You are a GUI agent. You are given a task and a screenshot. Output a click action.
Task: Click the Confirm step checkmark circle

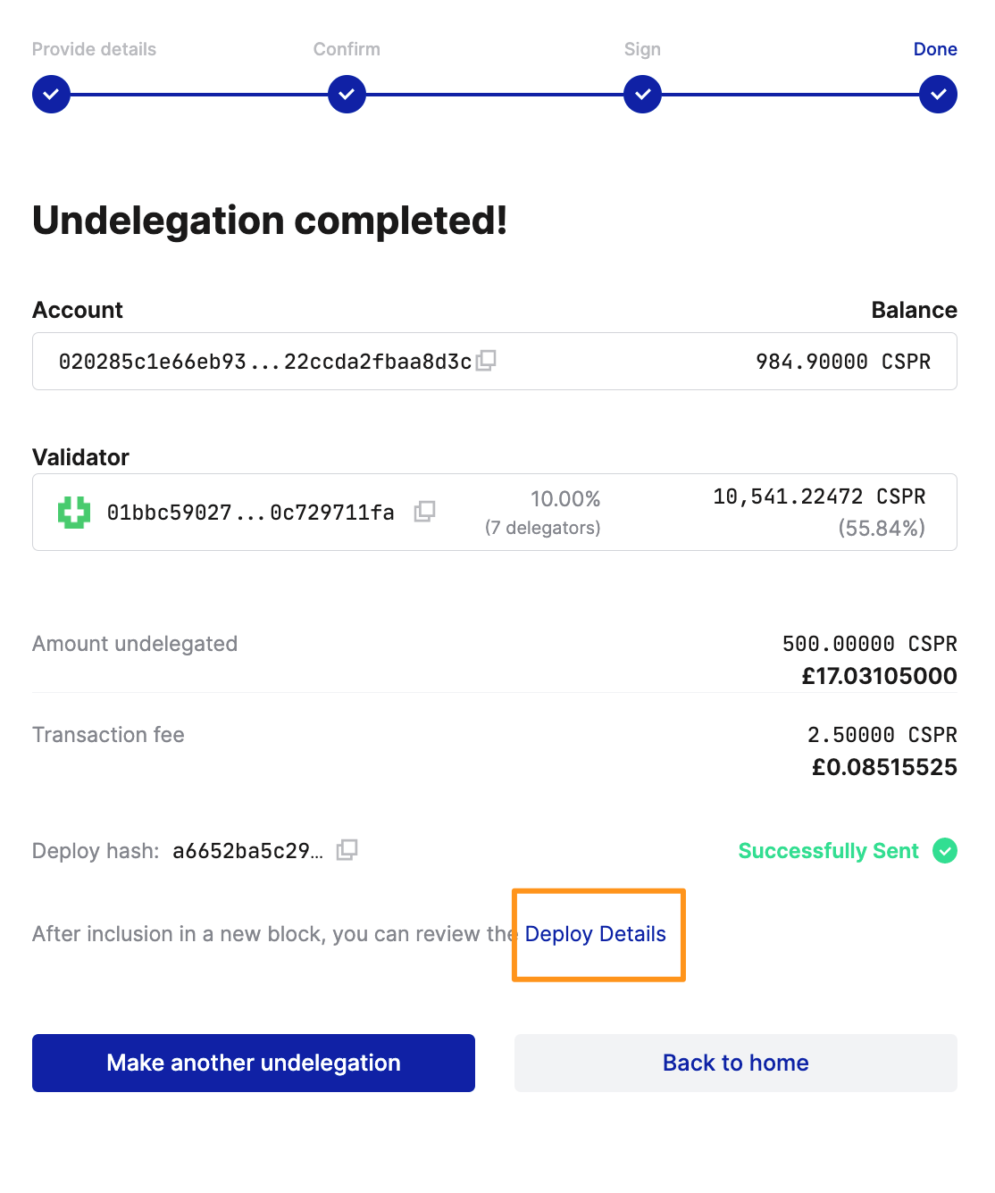pyautogui.click(x=347, y=95)
